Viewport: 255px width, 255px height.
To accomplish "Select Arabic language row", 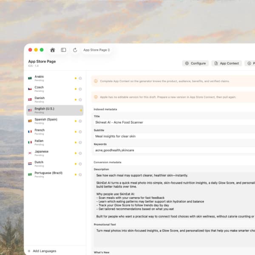I will coord(55,78).
